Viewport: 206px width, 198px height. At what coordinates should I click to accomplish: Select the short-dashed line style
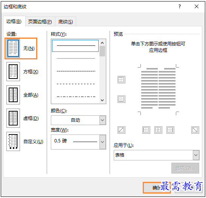[x=76, y=71]
